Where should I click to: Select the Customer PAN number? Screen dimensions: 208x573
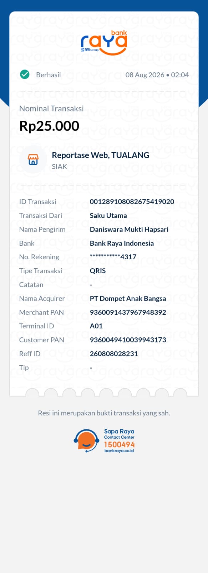[x=128, y=340]
